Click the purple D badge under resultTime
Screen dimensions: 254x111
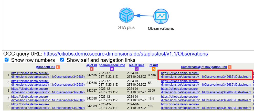tap(136, 69)
